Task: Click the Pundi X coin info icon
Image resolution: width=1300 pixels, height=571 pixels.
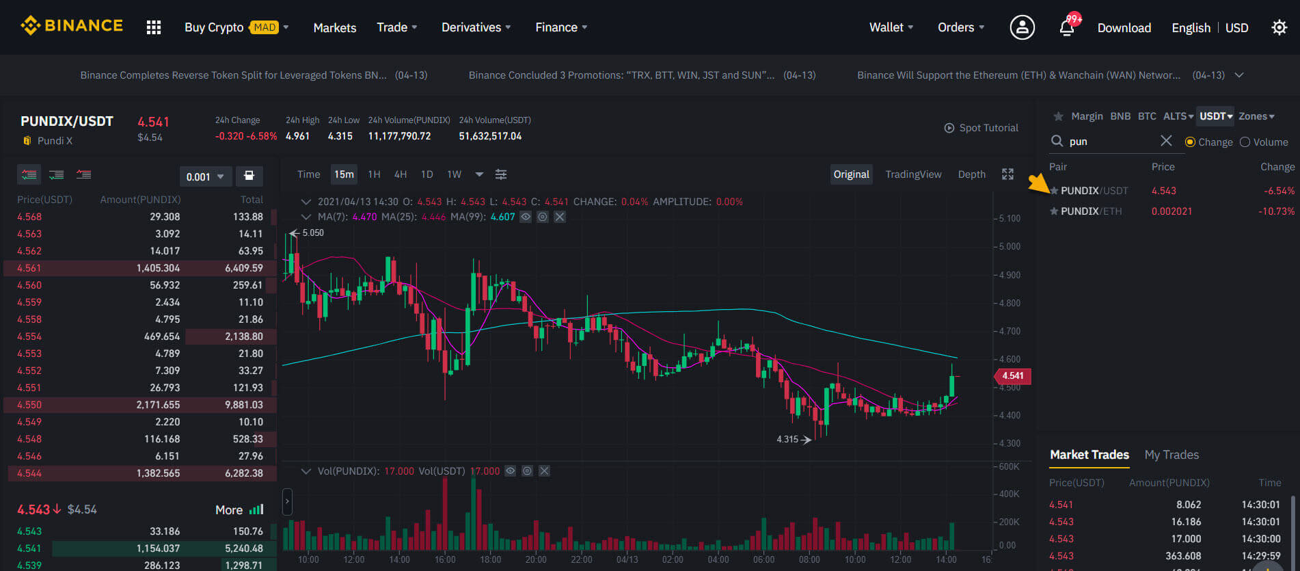Action: click(x=27, y=141)
